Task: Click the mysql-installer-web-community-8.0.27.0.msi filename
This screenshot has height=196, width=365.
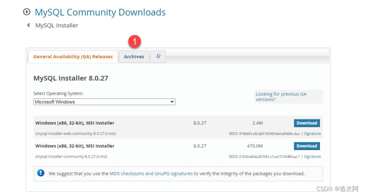Action: click(x=76, y=134)
